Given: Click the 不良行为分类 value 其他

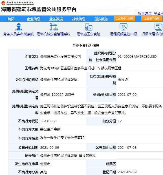Looking at the screenshot, I should (44, 172).
